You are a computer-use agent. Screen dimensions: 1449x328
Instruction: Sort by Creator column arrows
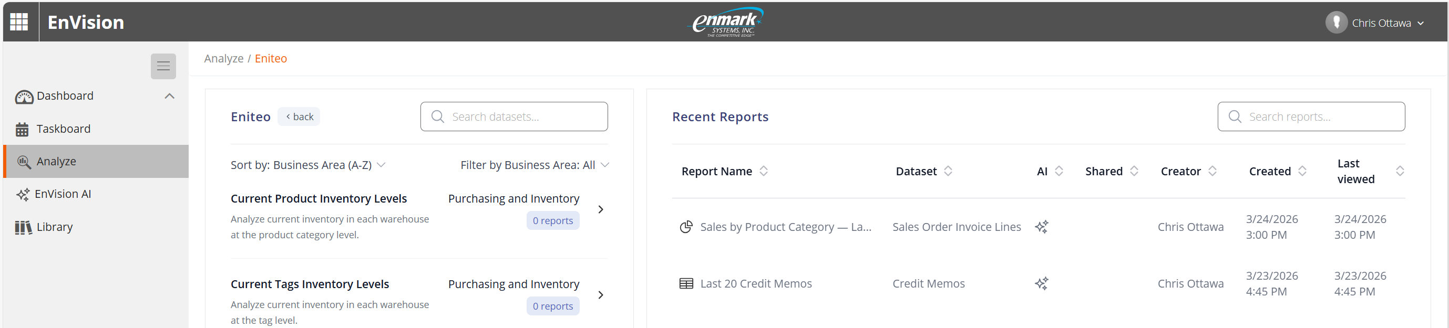pos(1212,171)
